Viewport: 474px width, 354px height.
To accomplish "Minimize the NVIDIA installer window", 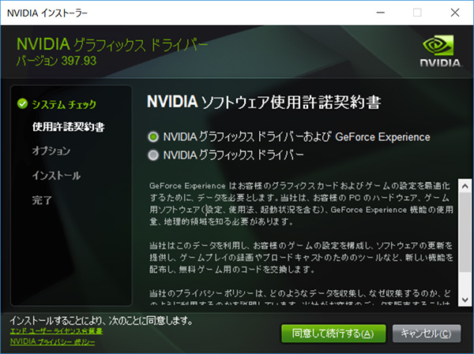I will coord(379,13).
